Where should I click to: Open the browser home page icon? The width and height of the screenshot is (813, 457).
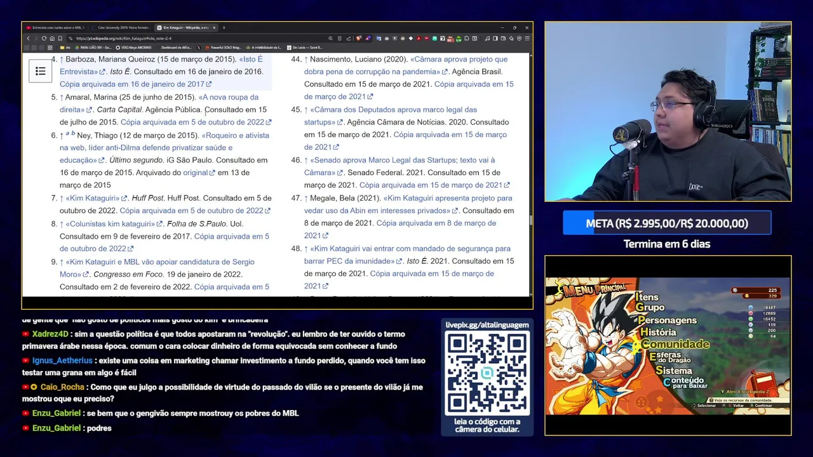coord(52,38)
